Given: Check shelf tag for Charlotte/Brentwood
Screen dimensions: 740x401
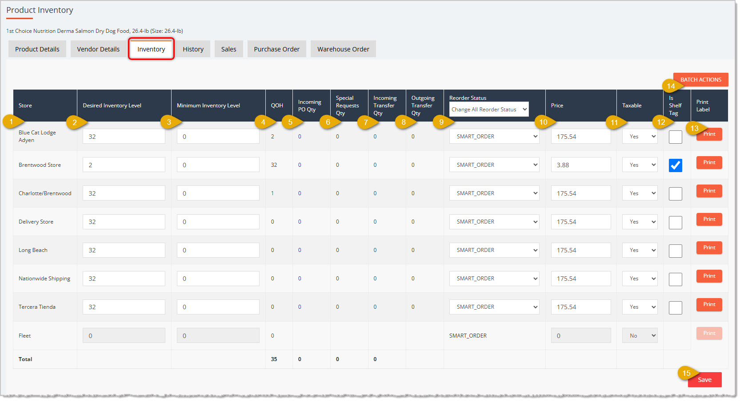Looking at the screenshot, I should [676, 194].
